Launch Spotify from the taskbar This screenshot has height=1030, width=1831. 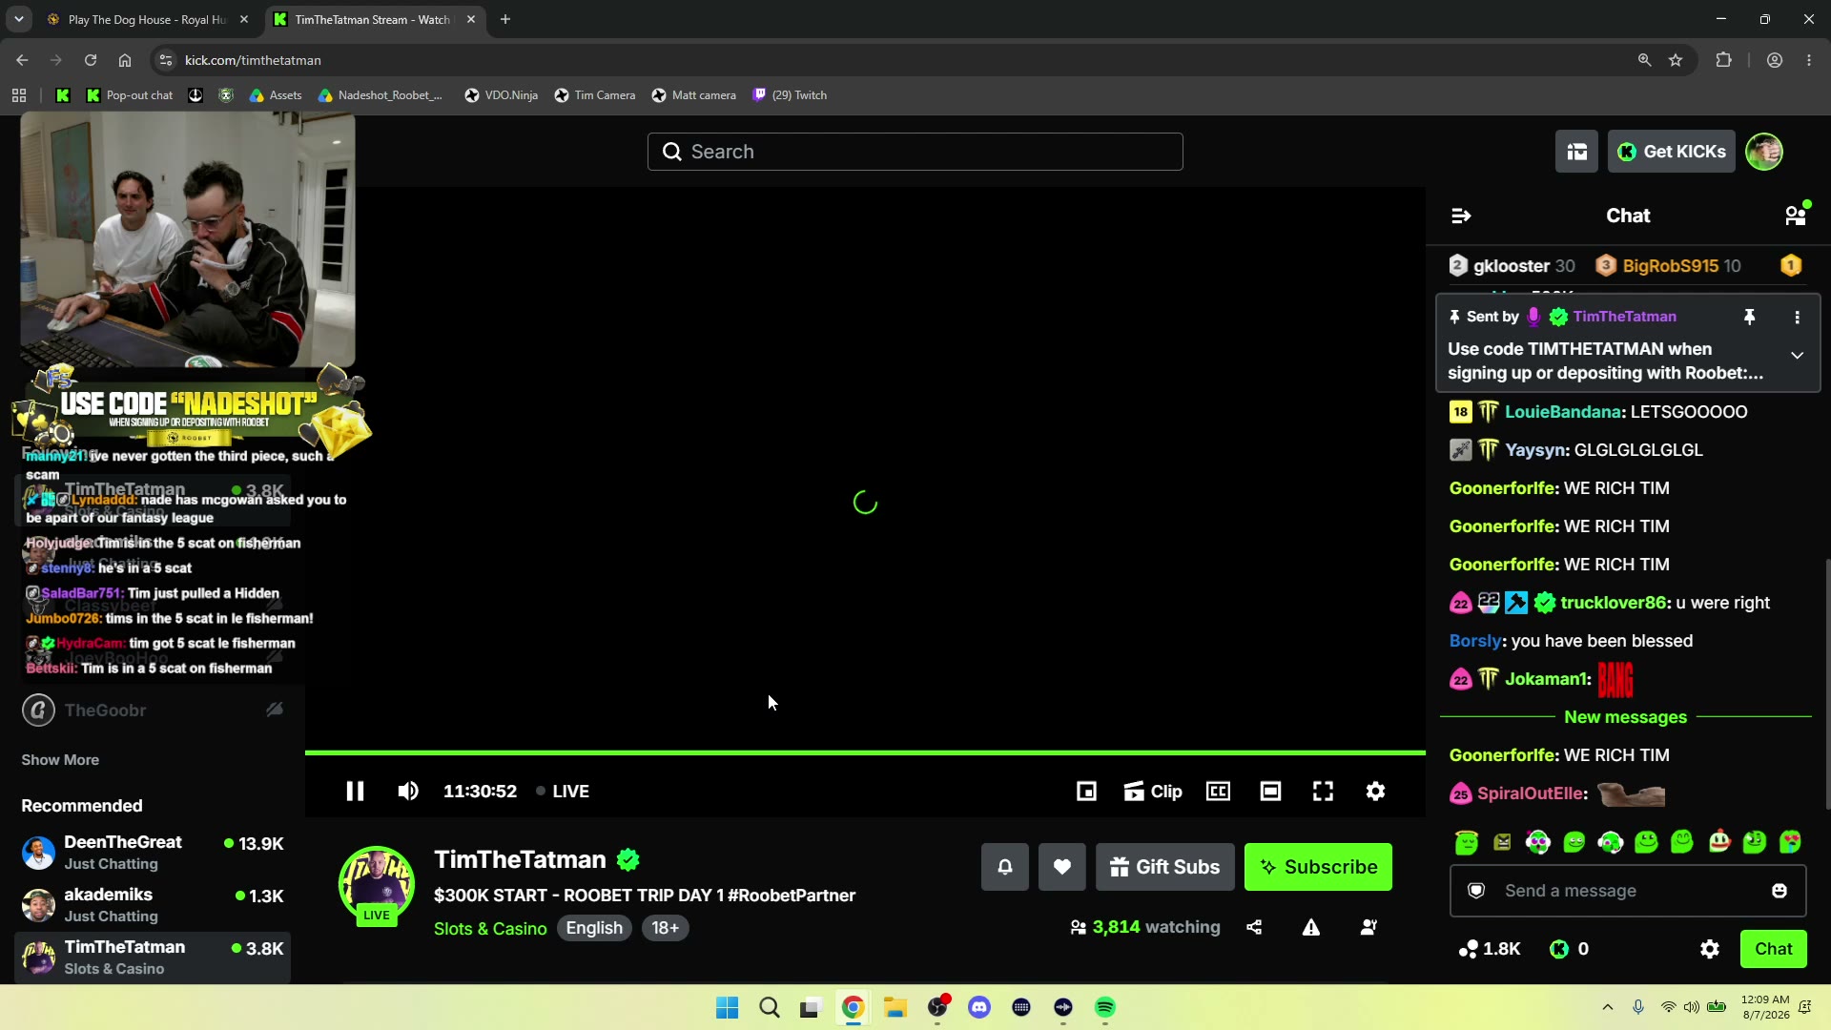coord(1105,1007)
